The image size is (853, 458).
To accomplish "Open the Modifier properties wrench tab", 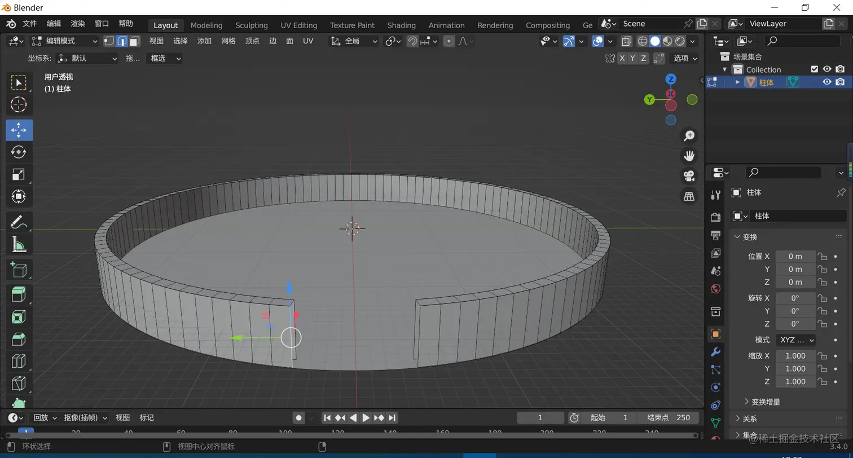I will [x=715, y=352].
